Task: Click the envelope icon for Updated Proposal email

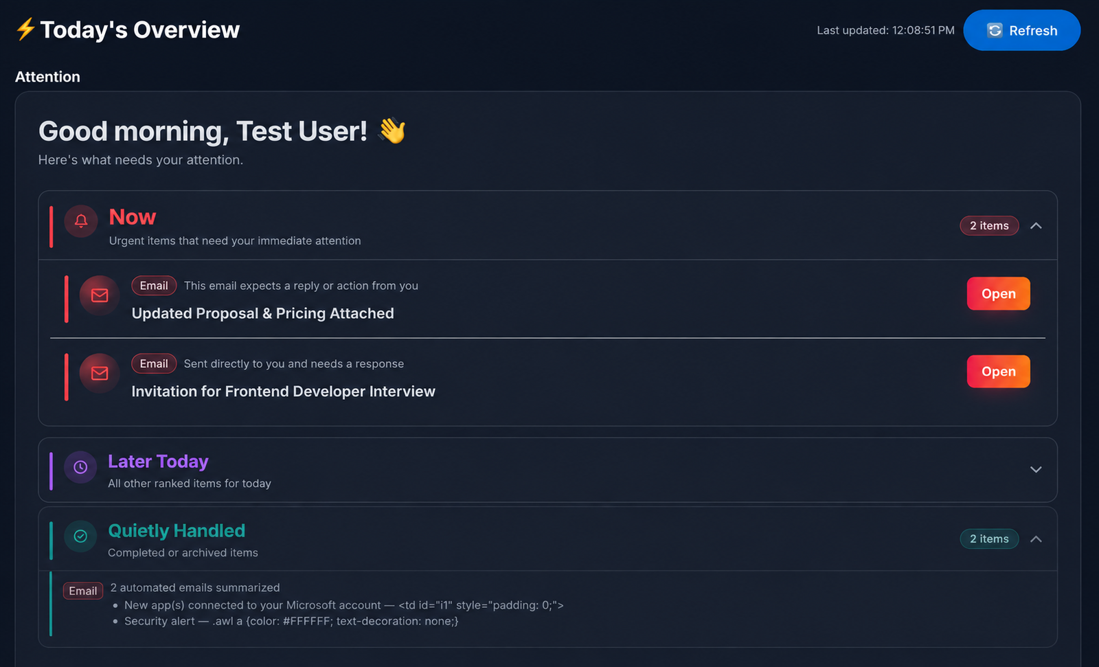Action: (x=100, y=295)
